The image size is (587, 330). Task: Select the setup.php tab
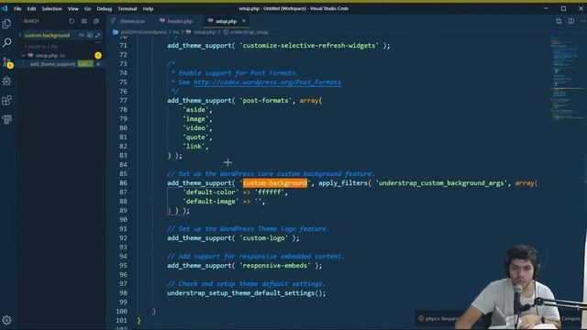click(x=226, y=21)
